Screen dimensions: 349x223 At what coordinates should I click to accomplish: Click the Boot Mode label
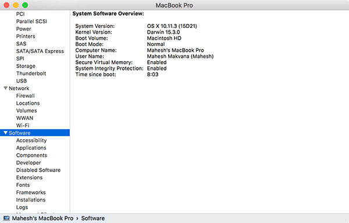(89, 44)
